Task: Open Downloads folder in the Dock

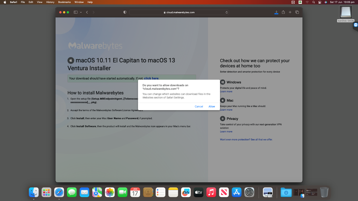Action: point(286,192)
